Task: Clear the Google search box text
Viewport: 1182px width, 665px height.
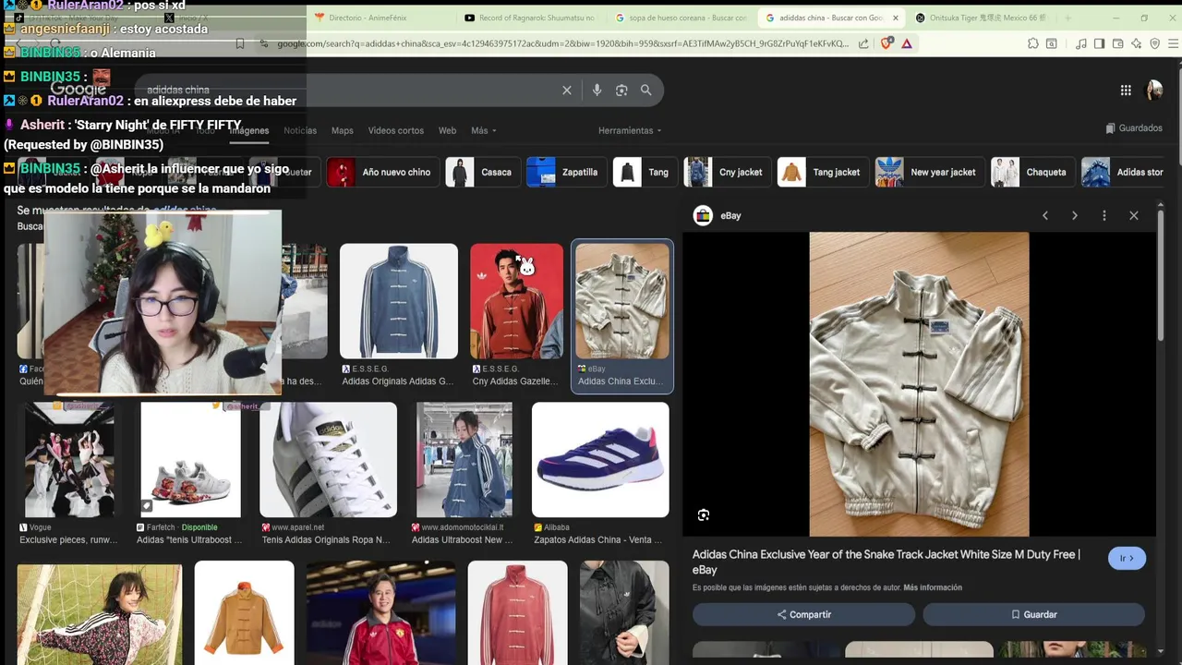Action: pos(567,90)
